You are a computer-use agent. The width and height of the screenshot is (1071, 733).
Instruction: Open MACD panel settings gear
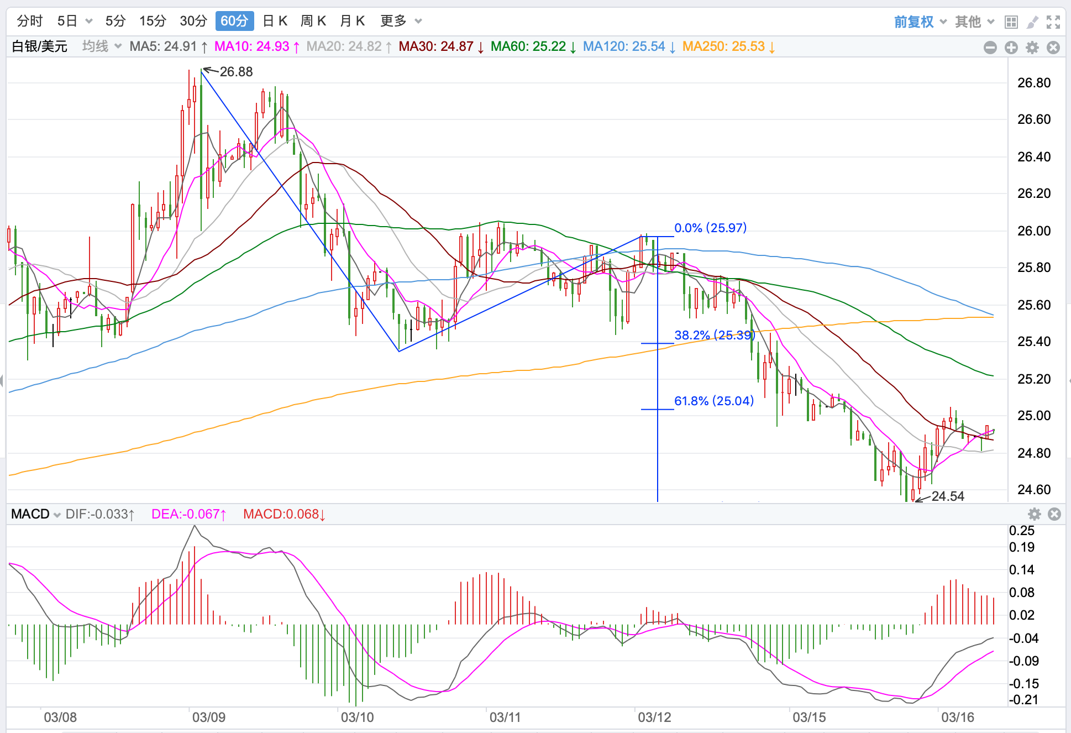click(x=1035, y=514)
